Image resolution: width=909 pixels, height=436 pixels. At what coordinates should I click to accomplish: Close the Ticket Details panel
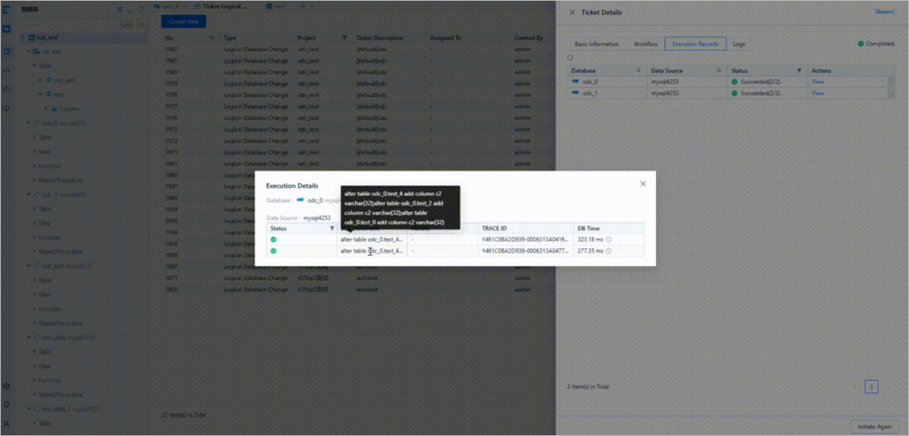[x=572, y=13]
